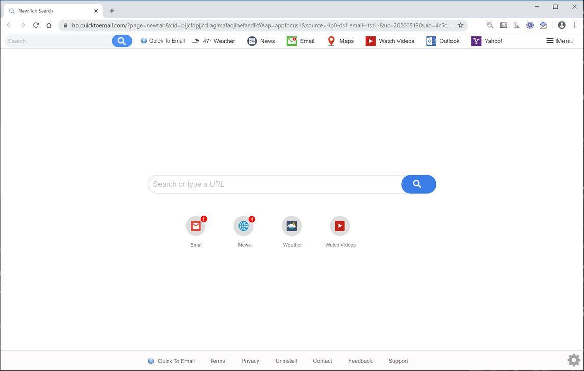
Task: Open the Watch Videos play icon
Action: coord(339,225)
